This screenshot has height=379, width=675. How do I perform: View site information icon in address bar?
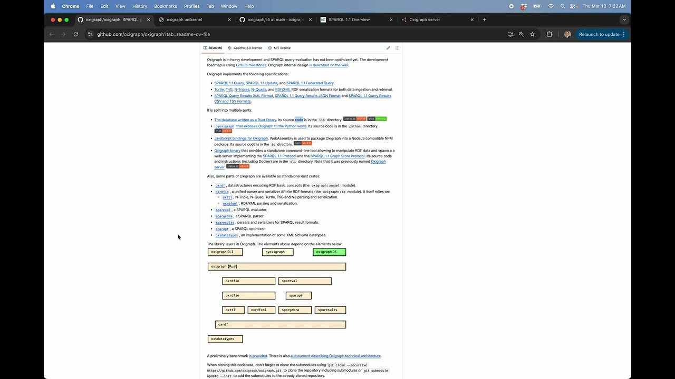click(90, 34)
